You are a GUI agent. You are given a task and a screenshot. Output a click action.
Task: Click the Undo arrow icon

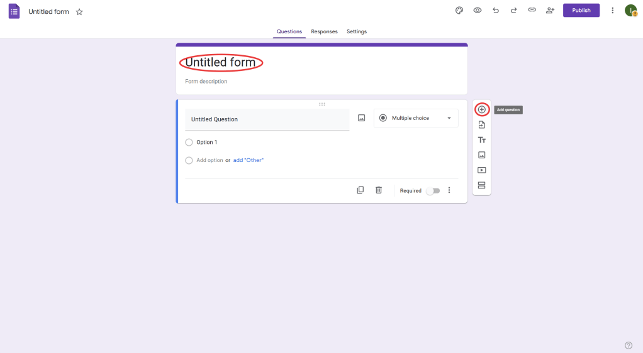[496, 10]
